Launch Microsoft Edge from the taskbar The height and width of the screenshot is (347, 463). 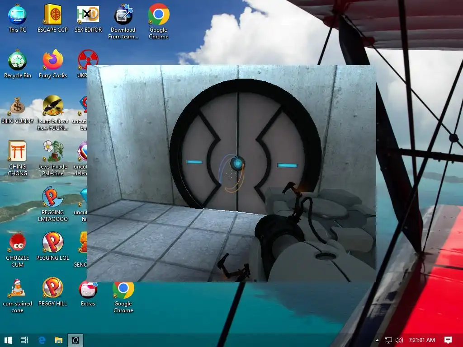pyautogui.click(x=42, y=340)
